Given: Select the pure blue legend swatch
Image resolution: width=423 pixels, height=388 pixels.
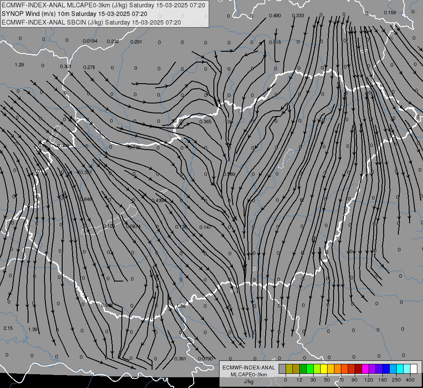Looking at the screenshot, I should 386,369.
